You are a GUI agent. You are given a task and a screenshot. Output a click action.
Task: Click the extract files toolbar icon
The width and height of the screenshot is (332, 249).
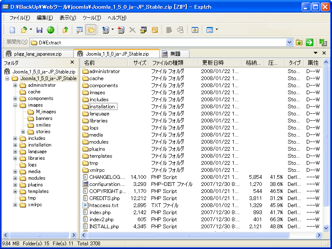point(106,30)
